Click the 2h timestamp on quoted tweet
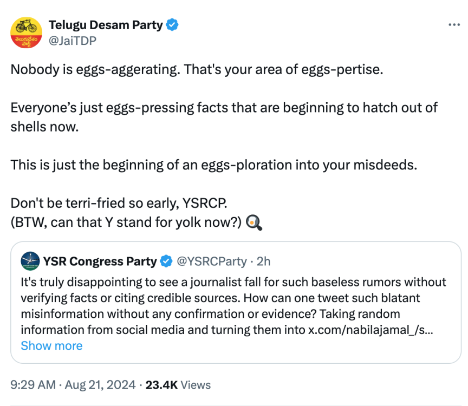Viewport: 468px width, 406px height. [264, 261]
